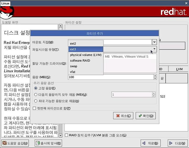Screen dimensions: 189x148
Task: Click the lifebuoy icon on Hide Help
Action: click(4, 143)
